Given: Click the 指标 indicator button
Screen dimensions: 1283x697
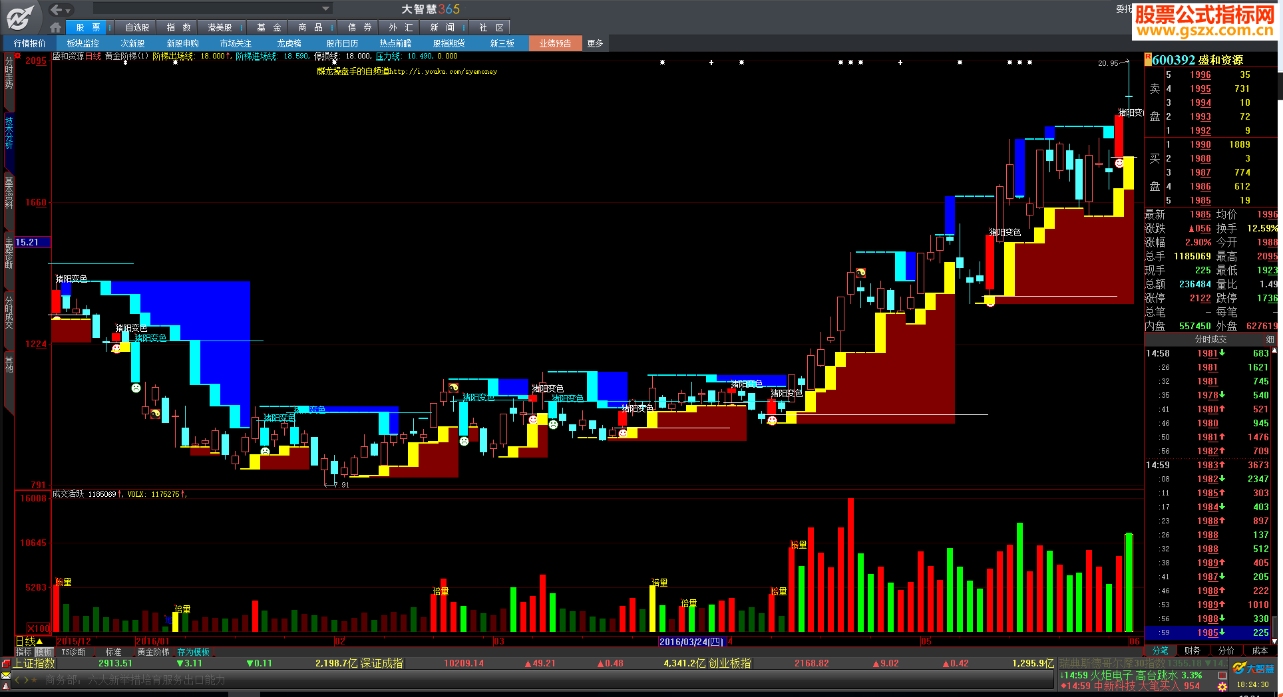Looking at the screenshot, I should pyautogui.click(x=23, y=652).
